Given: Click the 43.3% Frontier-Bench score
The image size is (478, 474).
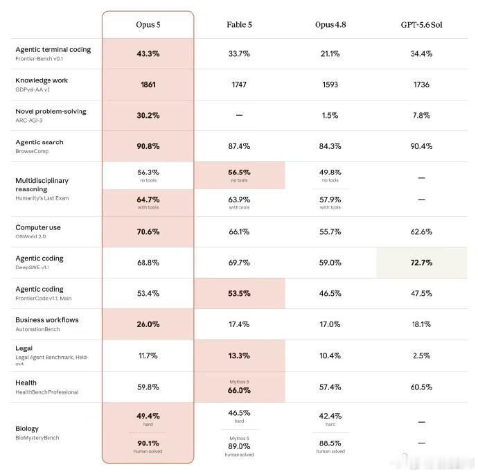Looking at the screenshot, I should [x=148, y=53].
